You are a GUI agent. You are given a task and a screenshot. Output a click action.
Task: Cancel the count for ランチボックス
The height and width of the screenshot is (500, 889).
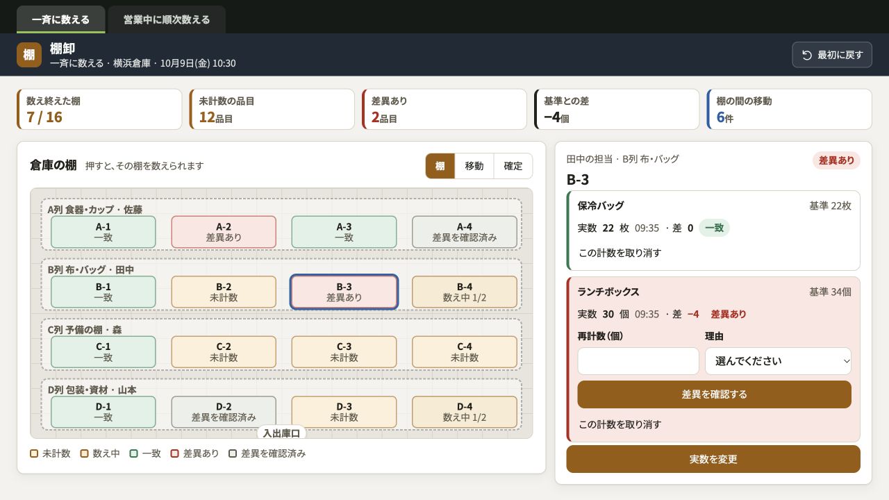[620, 424]
